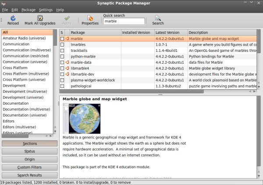Click the Installed Version column header

(x=137, y=33)
